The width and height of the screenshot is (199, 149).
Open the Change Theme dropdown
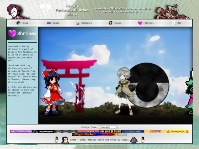coord(108,127)
